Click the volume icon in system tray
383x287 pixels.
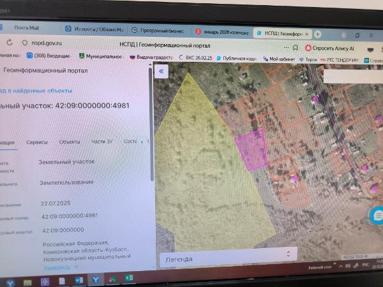pyautogui.click(x=348, y=266)
